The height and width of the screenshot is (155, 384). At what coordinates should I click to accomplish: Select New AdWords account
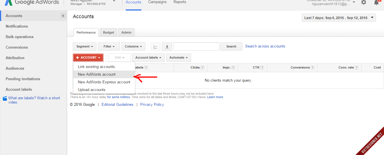[104, 75]
